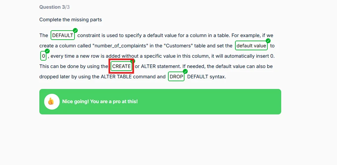Click the checkmark badge on 'default value'
The height and width of the screenshot is (165, 337).
(x=268, y=41)
